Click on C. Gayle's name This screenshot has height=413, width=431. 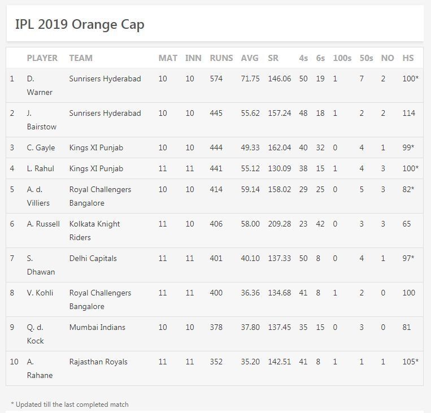(x=41, y=147)
